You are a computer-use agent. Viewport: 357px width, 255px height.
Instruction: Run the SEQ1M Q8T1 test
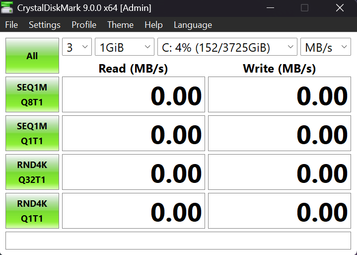[32, 94]
